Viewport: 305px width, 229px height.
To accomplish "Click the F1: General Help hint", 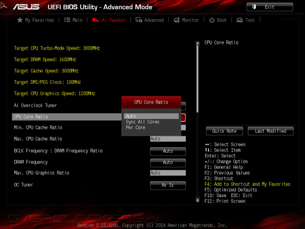I will point(224,167).
